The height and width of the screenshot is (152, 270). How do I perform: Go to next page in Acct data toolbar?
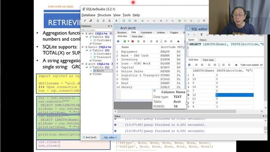(x=165, y=41)
